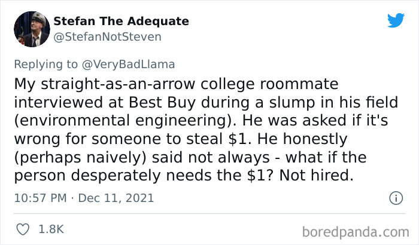
Task: Open the circled info icon
Action: coord(396,198)
